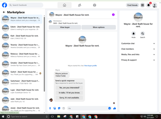
Task: Open the apps menu grid icon
Action: pyautogui.click(x=142, y=5)
